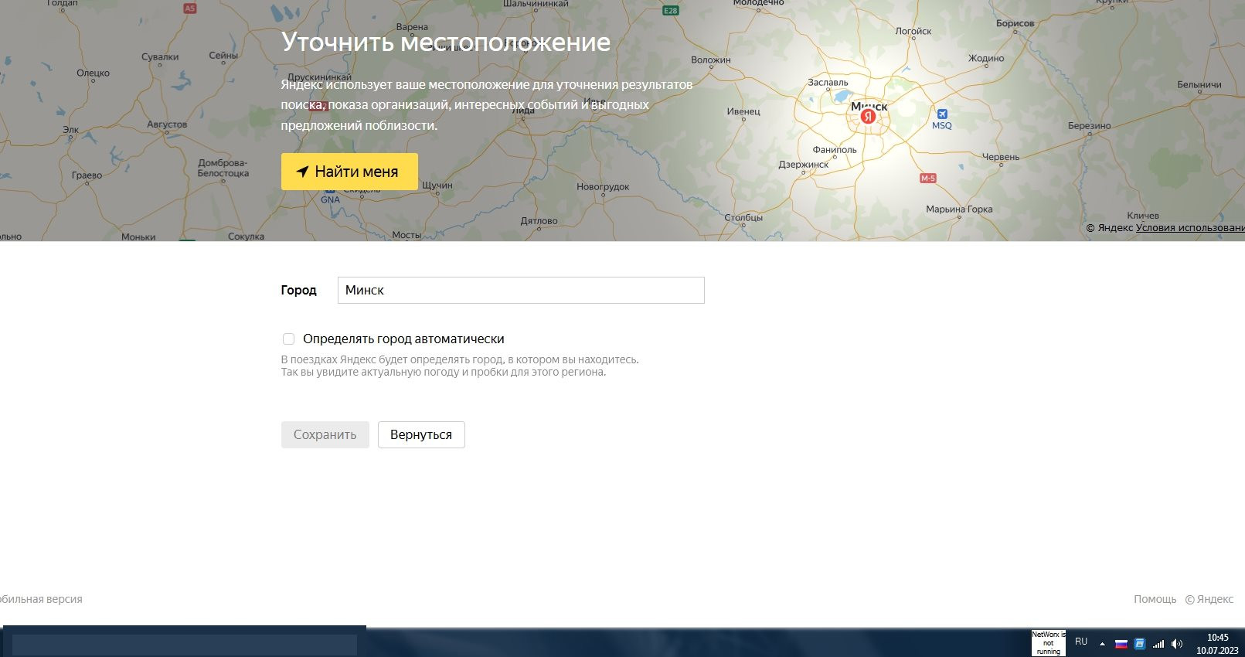1245x657 pixels.
Task: Click the 'Вернуться' button
Action: 421,434
